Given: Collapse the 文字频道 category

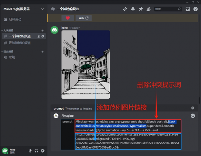Looking at the screenshot, I should tap(7, 30).
